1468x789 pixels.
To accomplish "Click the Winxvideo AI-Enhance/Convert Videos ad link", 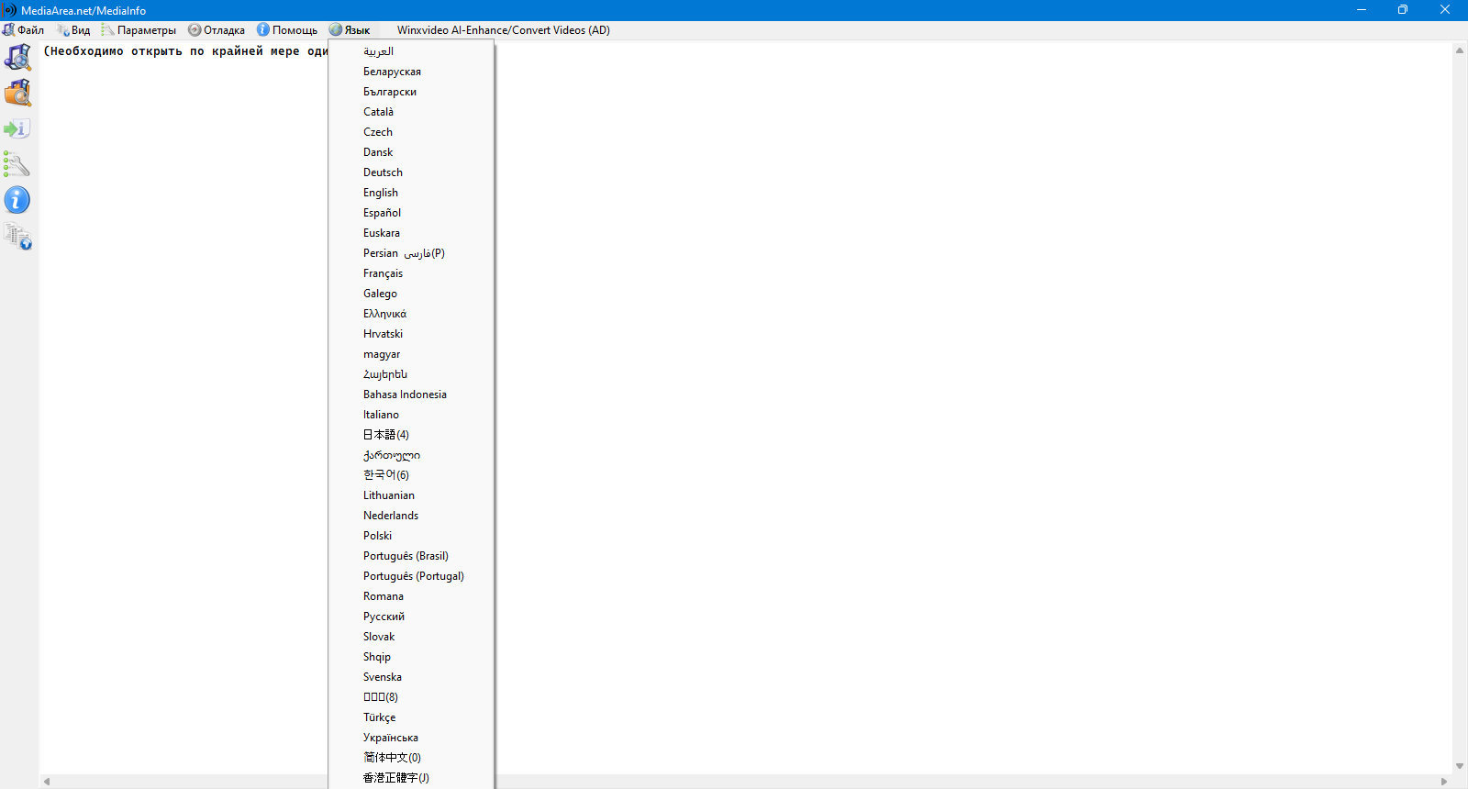I will coord(503,30).
